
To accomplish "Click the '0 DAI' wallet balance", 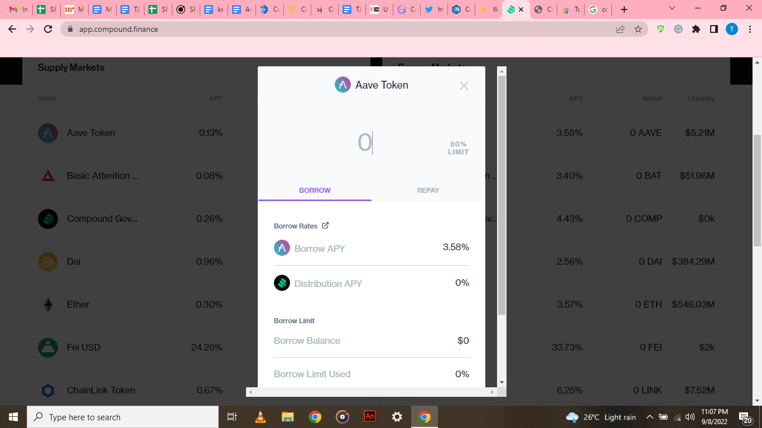I will pyautogui.click(x=650, y=261).
